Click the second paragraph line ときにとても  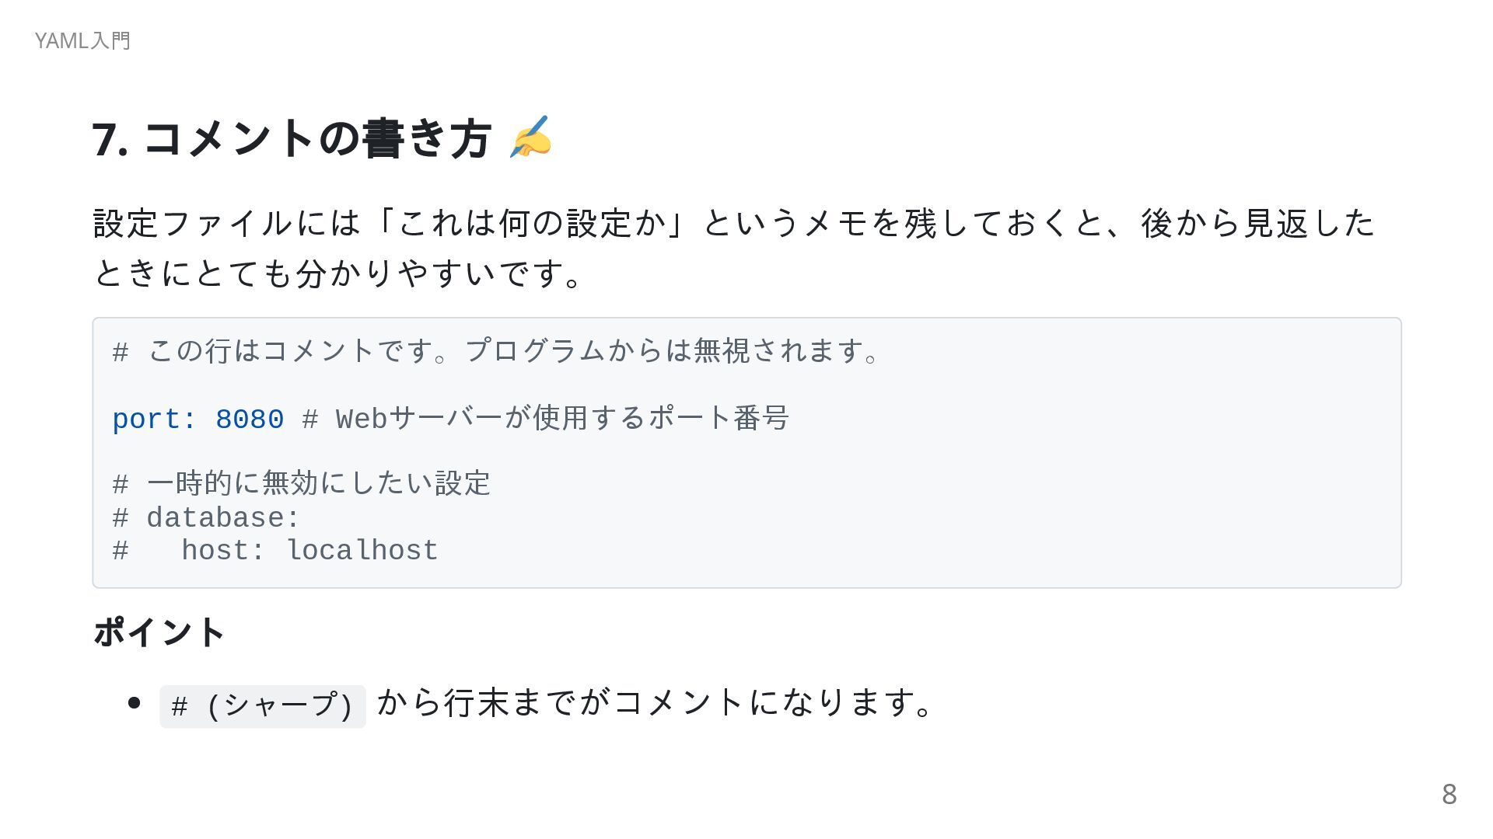pyautogui.click(x=337, y=273)
